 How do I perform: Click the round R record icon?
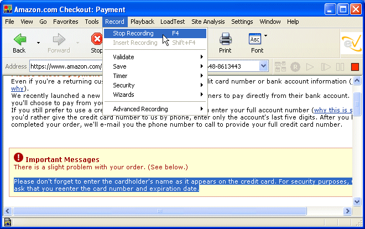click(295, 67)
